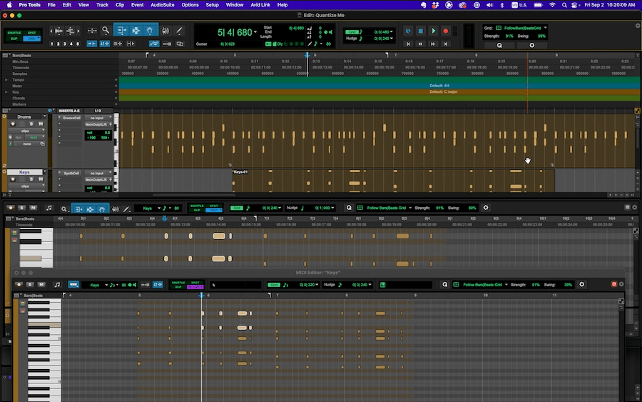The width and height of the screenshot is (642, 402).
Task: Open Nudge value dropdown in main toolbar
Action: pyautogui.click(x=392, y=39)
